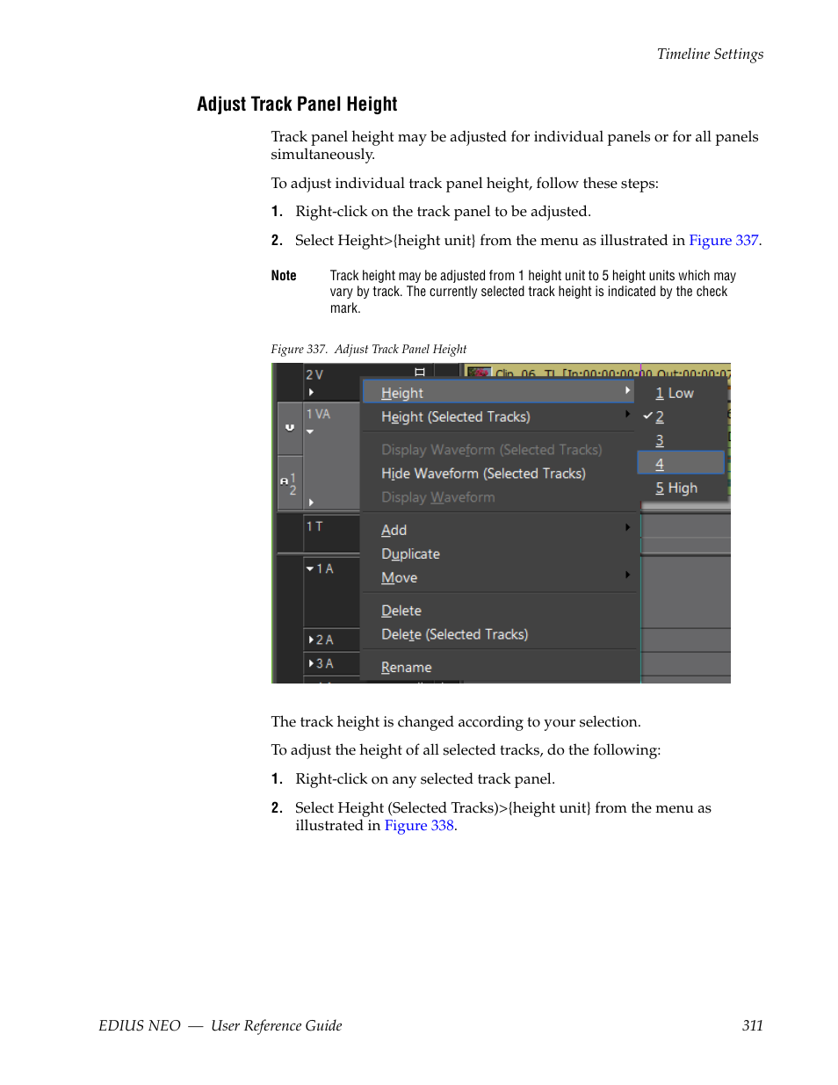Expand the 2 V track triangle
This screenshot has width=838, height=1085.
(311, 393)
